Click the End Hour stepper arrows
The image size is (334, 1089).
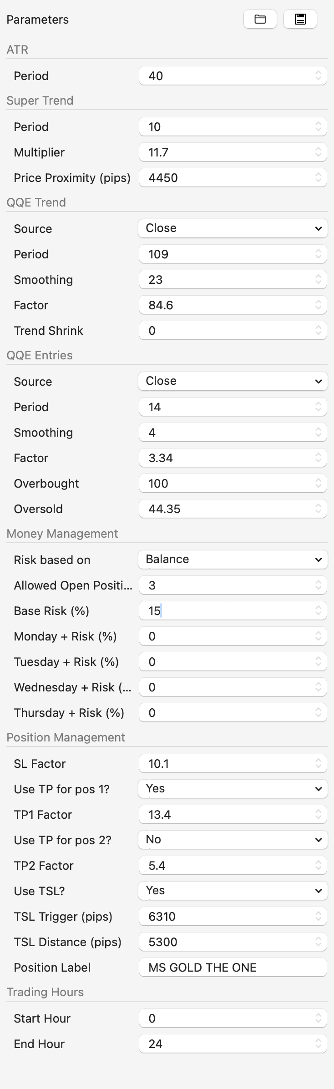coord(319,1044)
